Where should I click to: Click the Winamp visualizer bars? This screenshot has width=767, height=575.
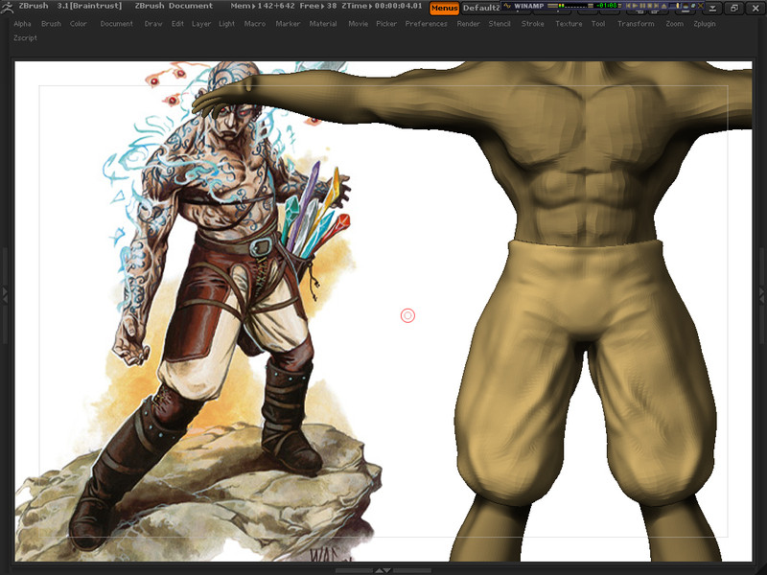coord(574,6)
